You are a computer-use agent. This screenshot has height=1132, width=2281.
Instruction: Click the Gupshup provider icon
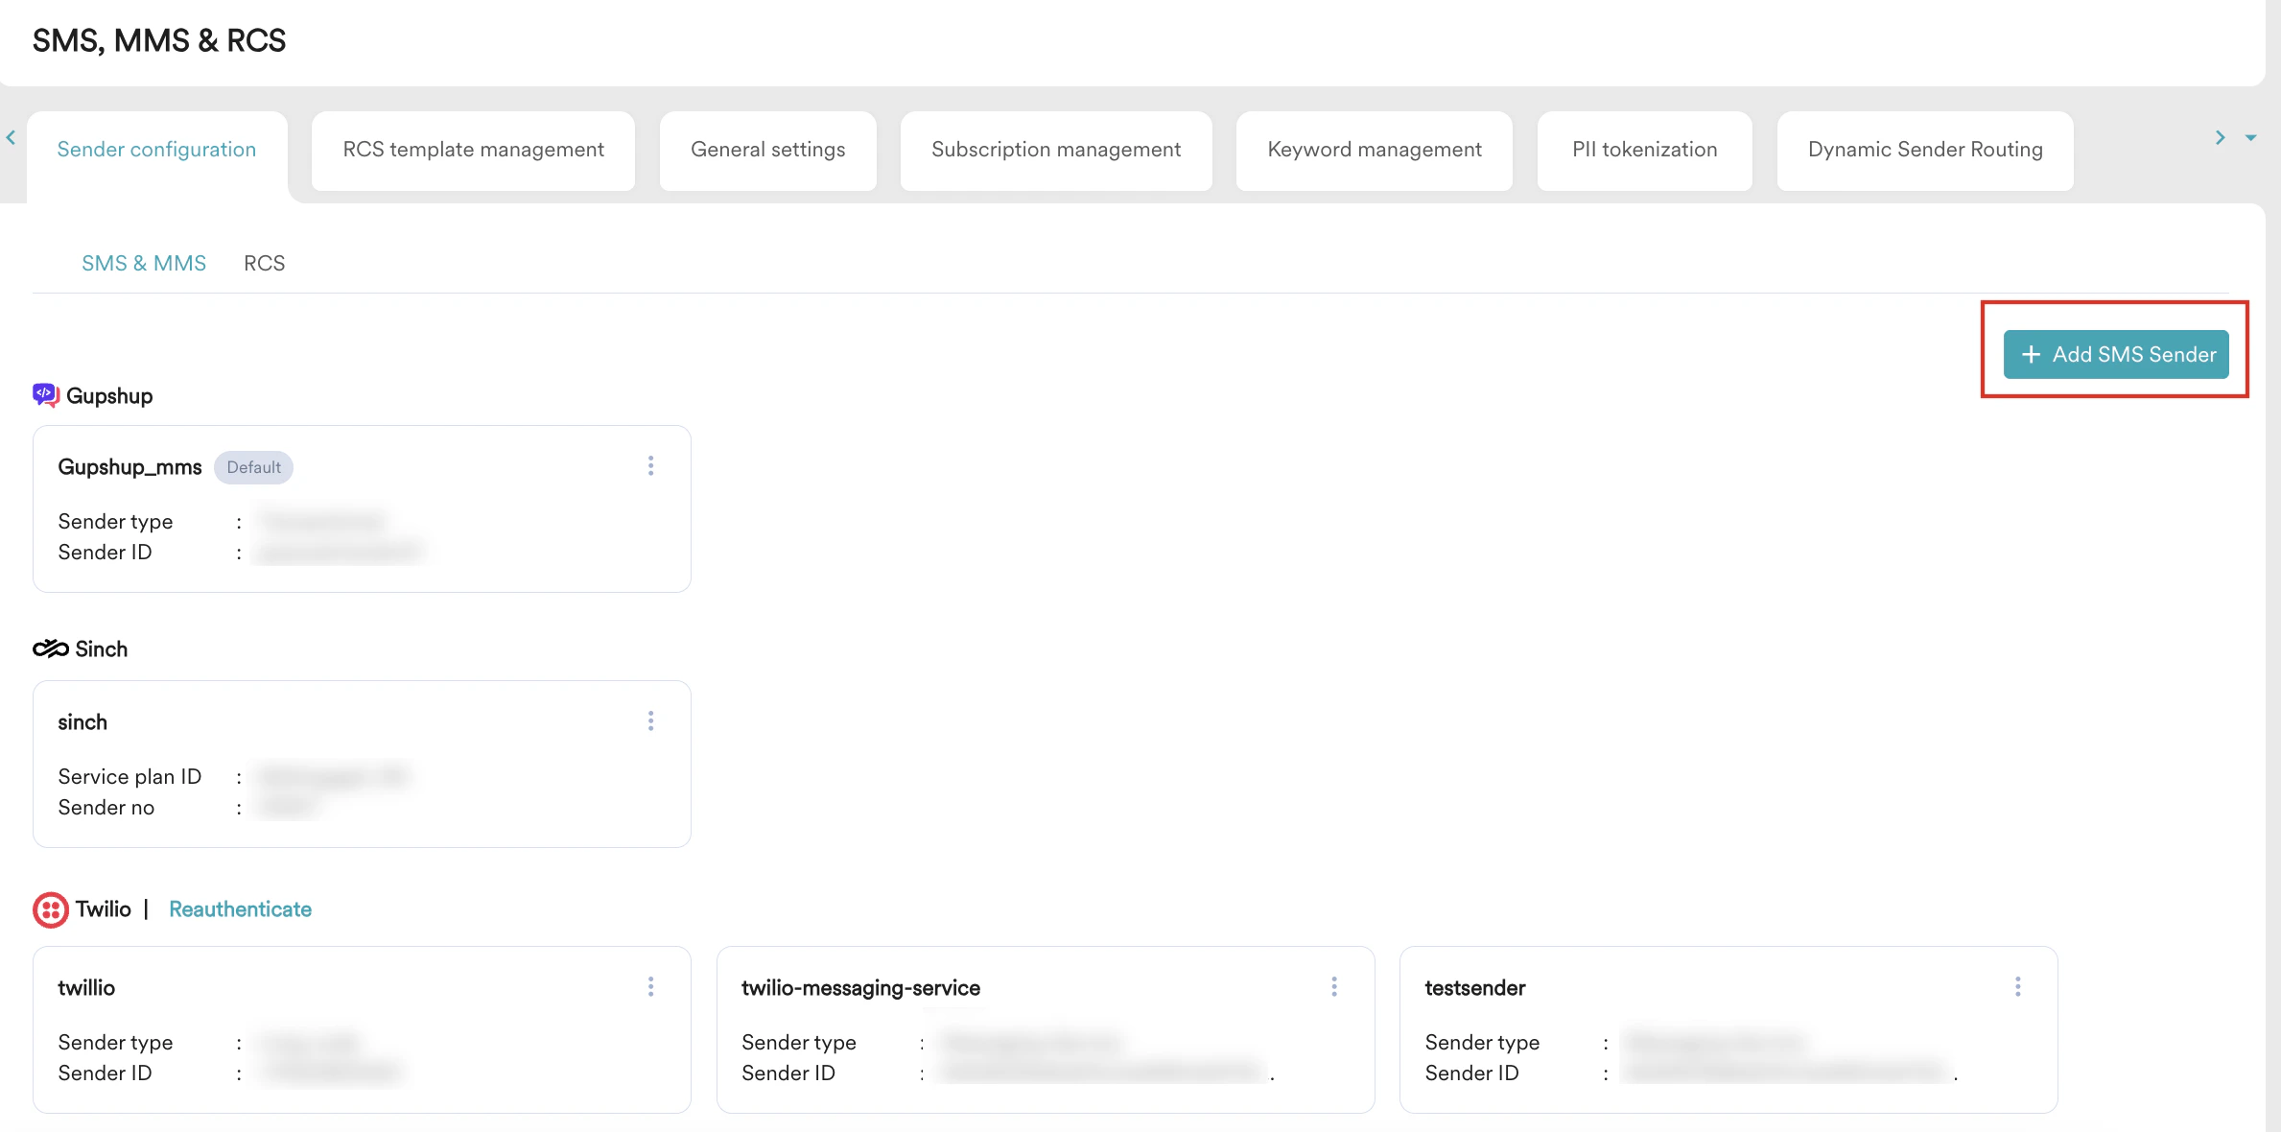click(x=46, y=395)
